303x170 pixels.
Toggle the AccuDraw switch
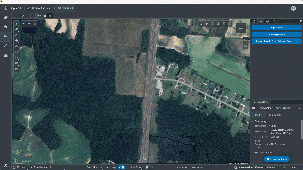pos(148,167)
